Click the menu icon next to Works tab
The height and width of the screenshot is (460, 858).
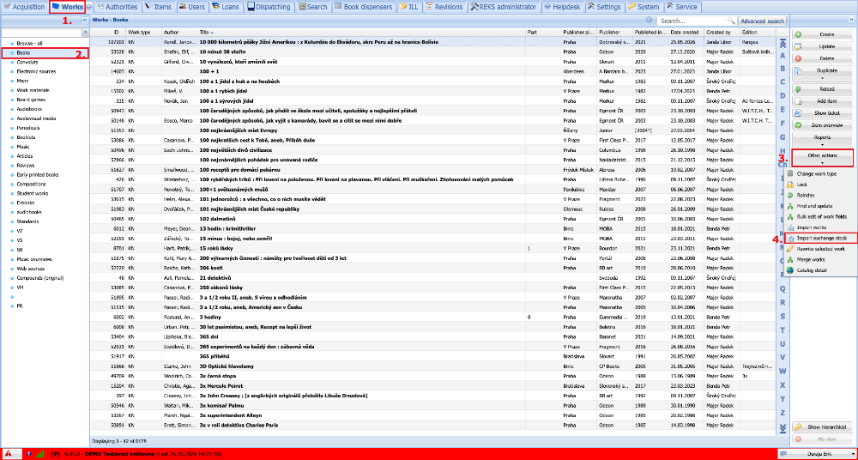tap(89, 7)
